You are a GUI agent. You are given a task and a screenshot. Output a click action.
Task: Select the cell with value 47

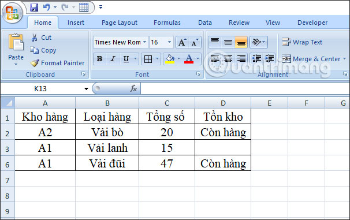click(167, 163)
